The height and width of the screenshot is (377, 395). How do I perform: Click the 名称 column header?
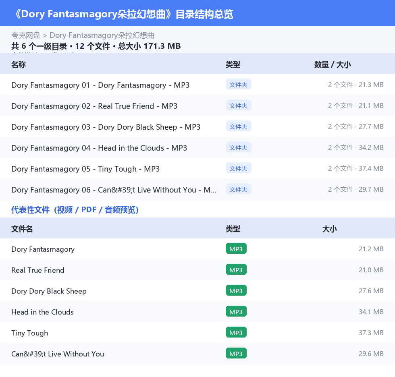point(19,64)
